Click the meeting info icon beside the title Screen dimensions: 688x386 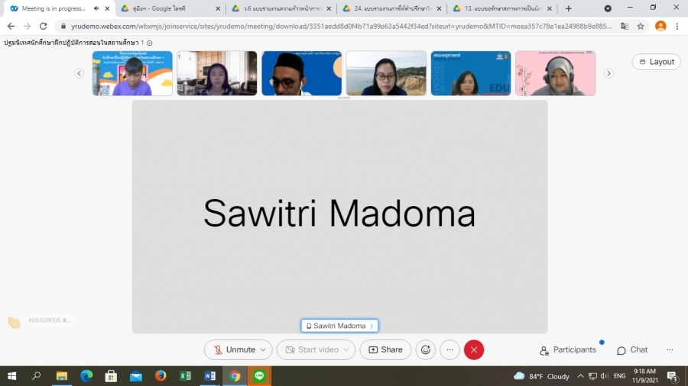[149, 43]
